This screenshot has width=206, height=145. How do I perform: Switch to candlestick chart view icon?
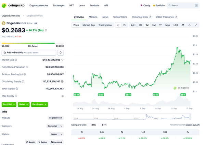pyautogui.click(x=125, y=25)
